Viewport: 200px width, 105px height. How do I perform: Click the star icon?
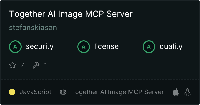tap(13, 65)
